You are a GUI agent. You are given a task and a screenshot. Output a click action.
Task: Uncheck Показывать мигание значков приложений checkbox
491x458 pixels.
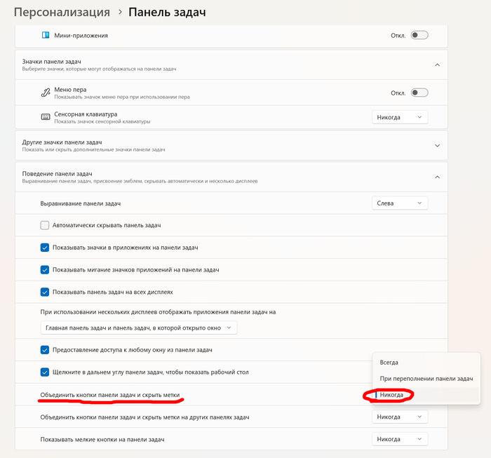point(45,269)
